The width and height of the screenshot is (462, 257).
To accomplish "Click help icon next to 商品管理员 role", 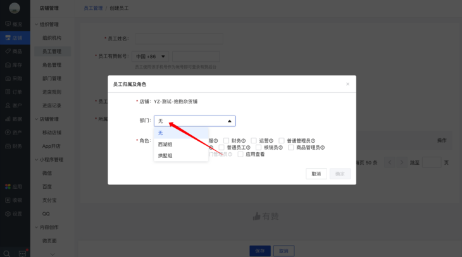I will pyautogui.click(x=322, y=148).
